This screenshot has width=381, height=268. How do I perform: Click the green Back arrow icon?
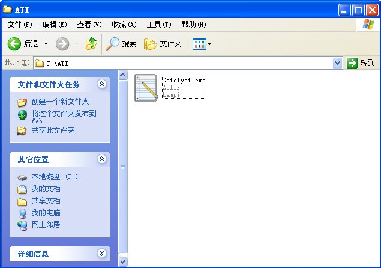click(x=14, y=44)
